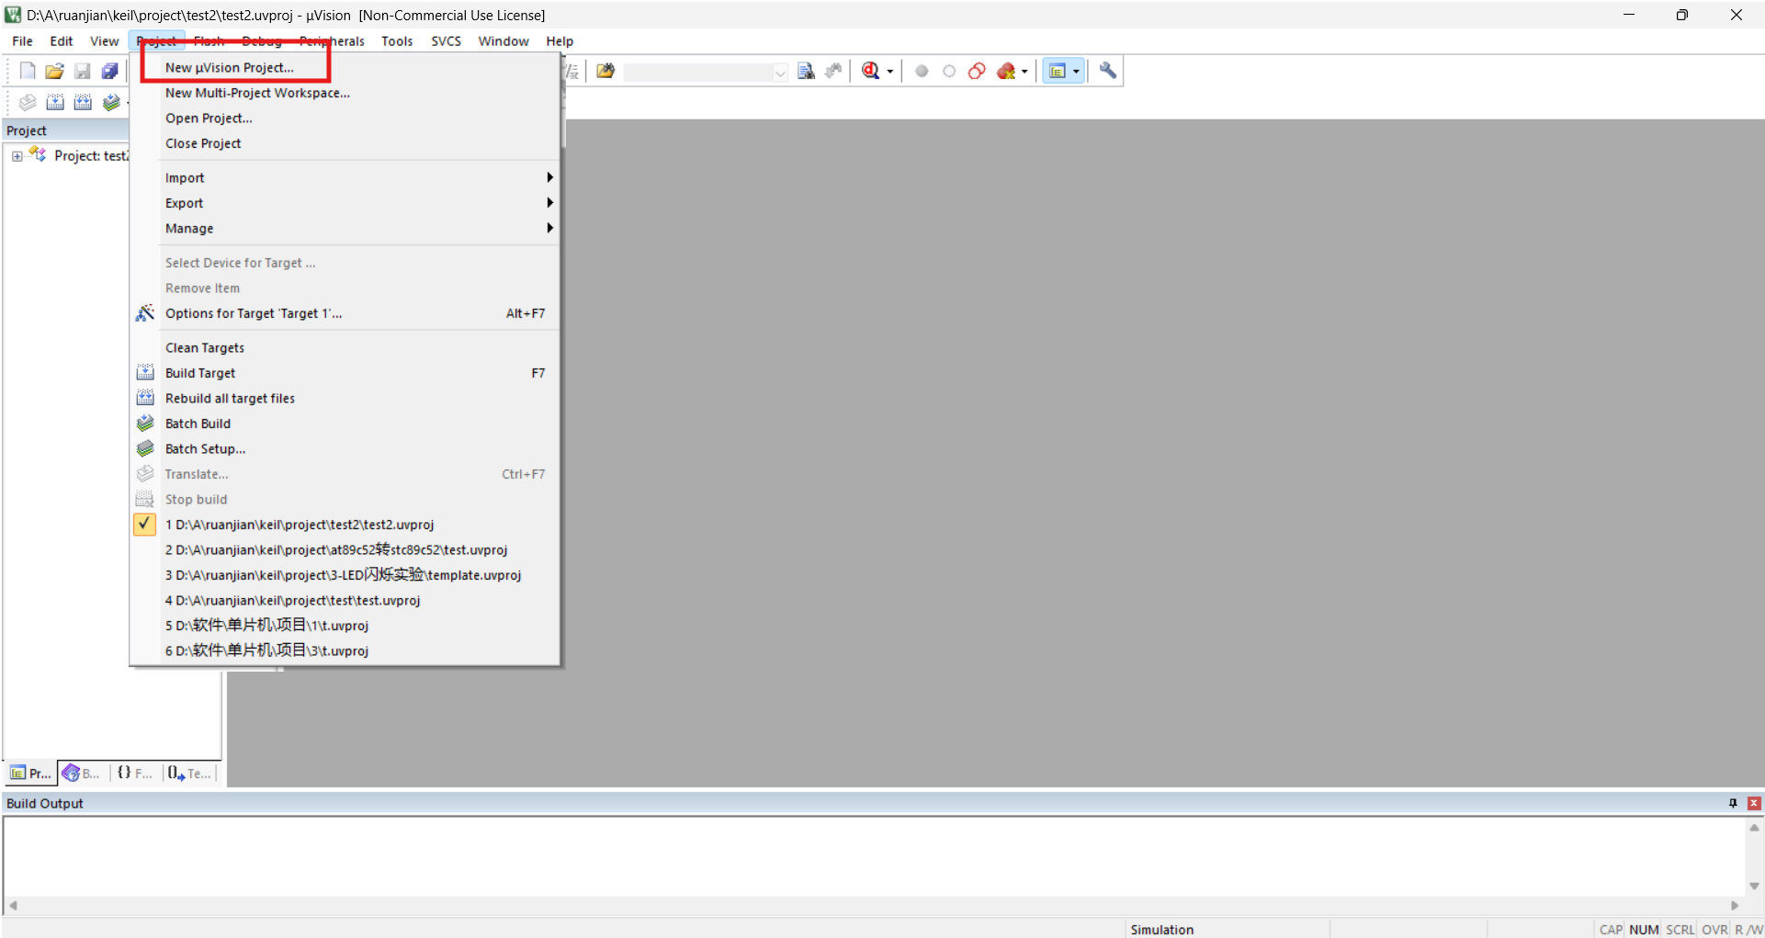Switch to the Templates tab
This screenshot has height=938, width=1765.
(x=189, y=774)
